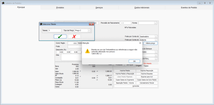Open the Serviços tab
This screenshot has height=105, width=214.
click(x=99, y=8)
